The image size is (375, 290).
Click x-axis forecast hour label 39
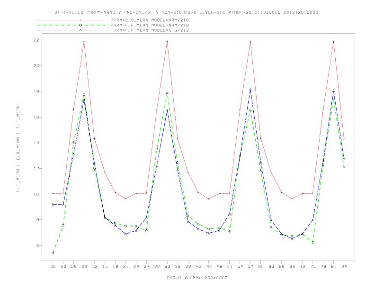click(188, 266)
